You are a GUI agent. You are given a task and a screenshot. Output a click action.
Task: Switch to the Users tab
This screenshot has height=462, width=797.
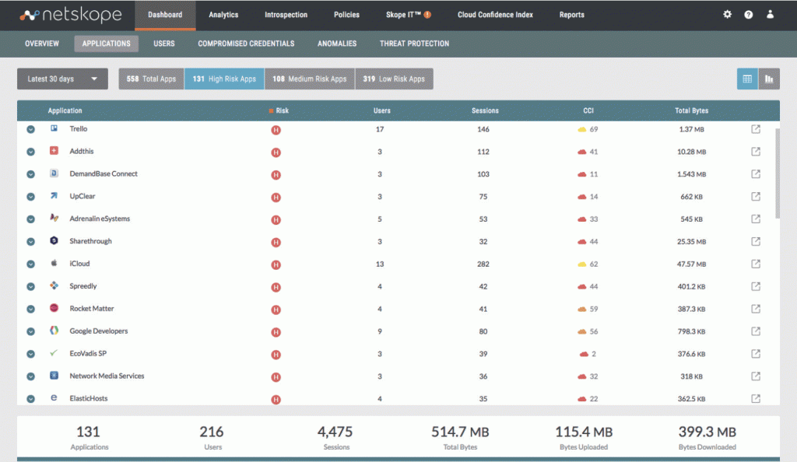tap(164, 44)
